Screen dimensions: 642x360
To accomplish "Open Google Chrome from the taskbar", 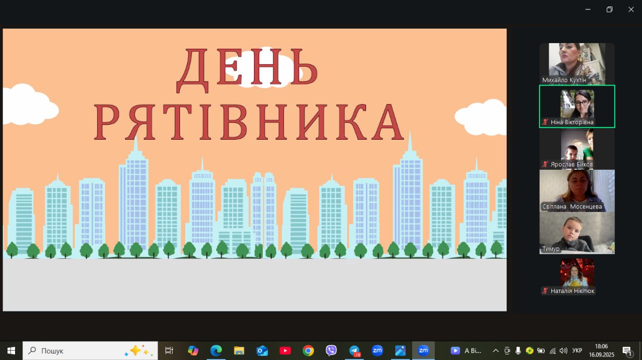I will 308,350.
